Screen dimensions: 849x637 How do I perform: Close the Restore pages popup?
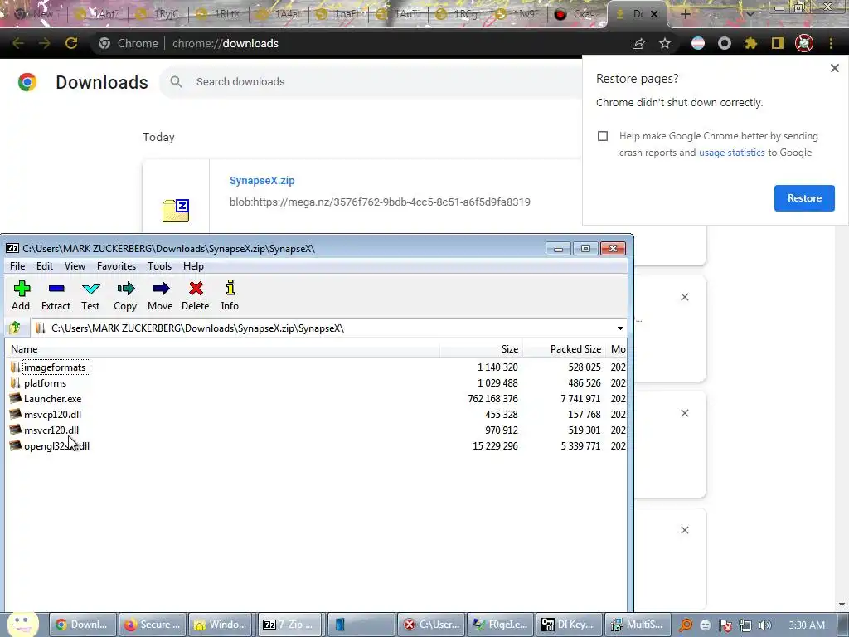click(x=834, y=68)
